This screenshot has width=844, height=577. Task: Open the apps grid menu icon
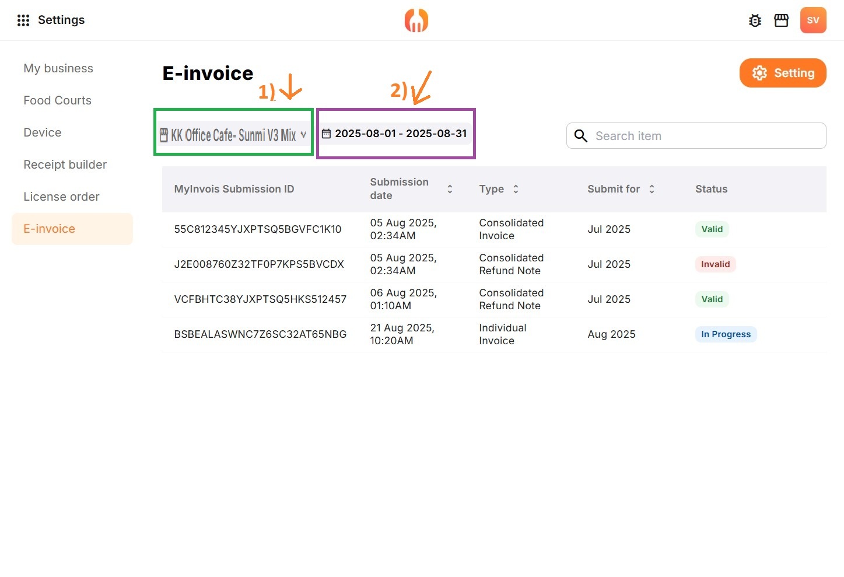click(23, 20)
